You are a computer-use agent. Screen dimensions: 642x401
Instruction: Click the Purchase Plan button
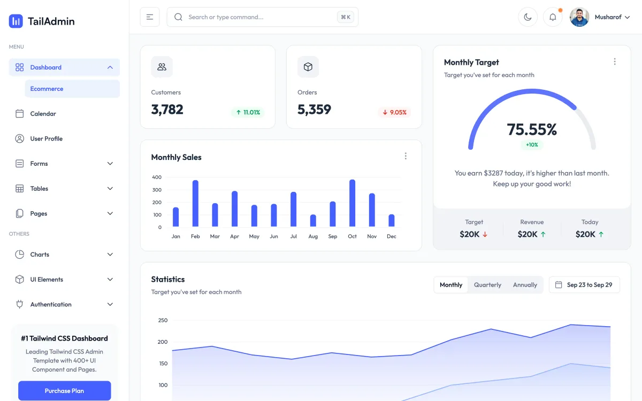(x=65, y=391)
